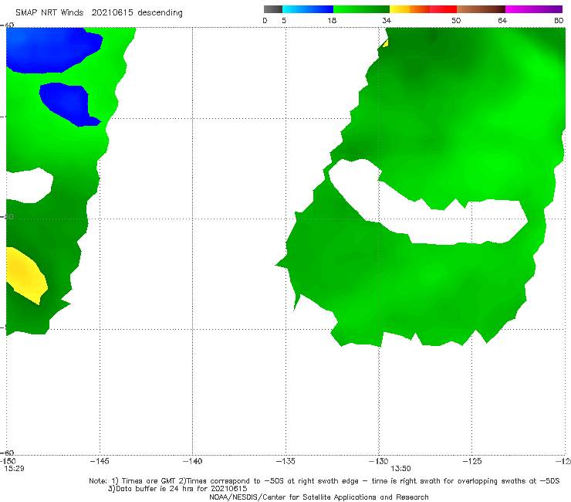Click the note line starting "Note: 1) Times are GMT"
Viewport: 571px width, 502px height.
coord(324,481)
